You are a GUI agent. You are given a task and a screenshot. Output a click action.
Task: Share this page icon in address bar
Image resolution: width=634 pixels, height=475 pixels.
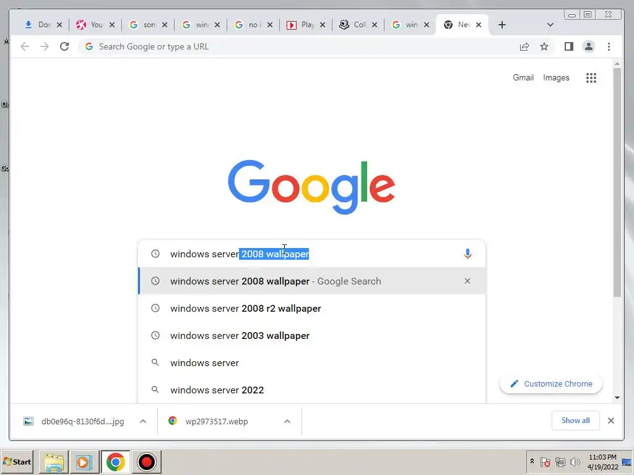[x=524, y=46]
